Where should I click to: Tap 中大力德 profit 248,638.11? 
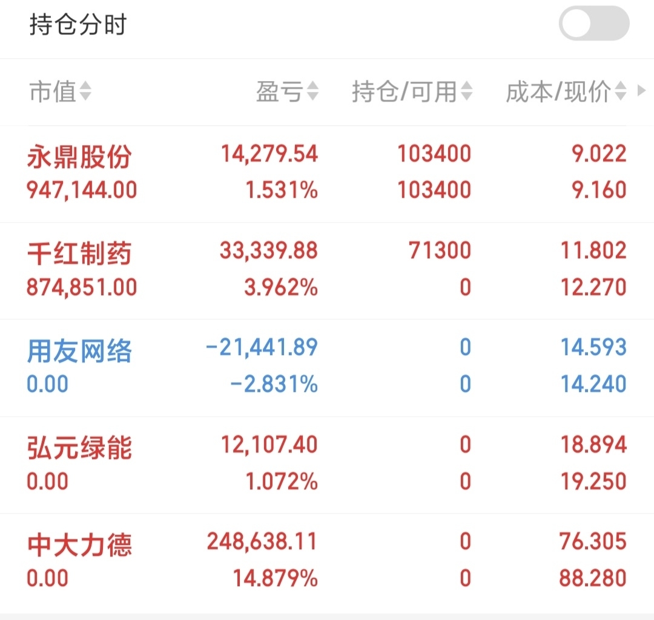(x=262, y=541)
